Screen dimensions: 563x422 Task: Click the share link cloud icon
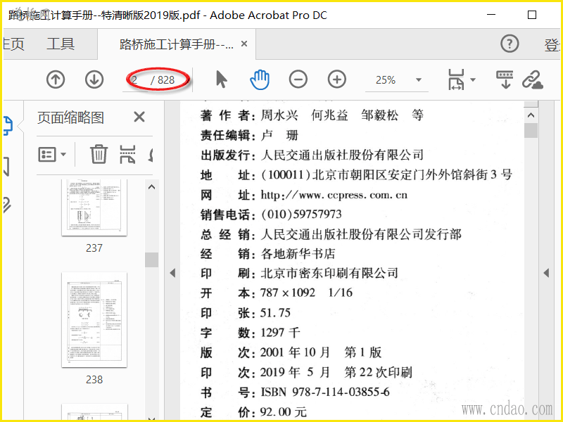point(533,79)
